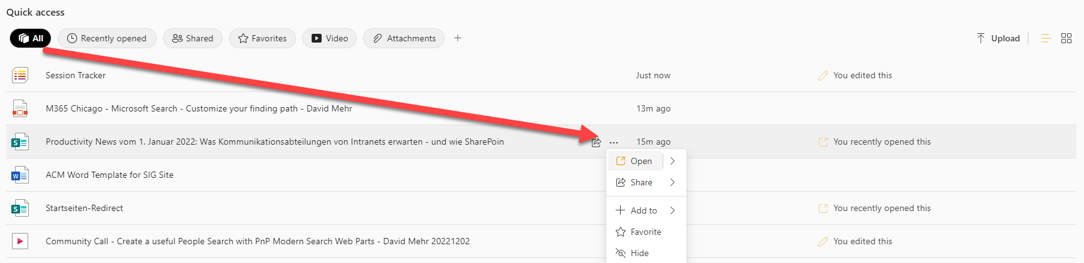Image resolution: width=1084 pixels, height=263 pixels.
Task: Select the All filter pill
Action: point(31,38)
